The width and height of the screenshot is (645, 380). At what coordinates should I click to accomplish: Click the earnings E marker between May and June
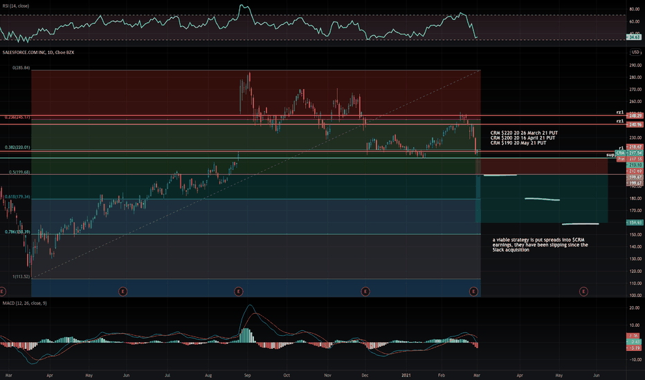[122, 292]
